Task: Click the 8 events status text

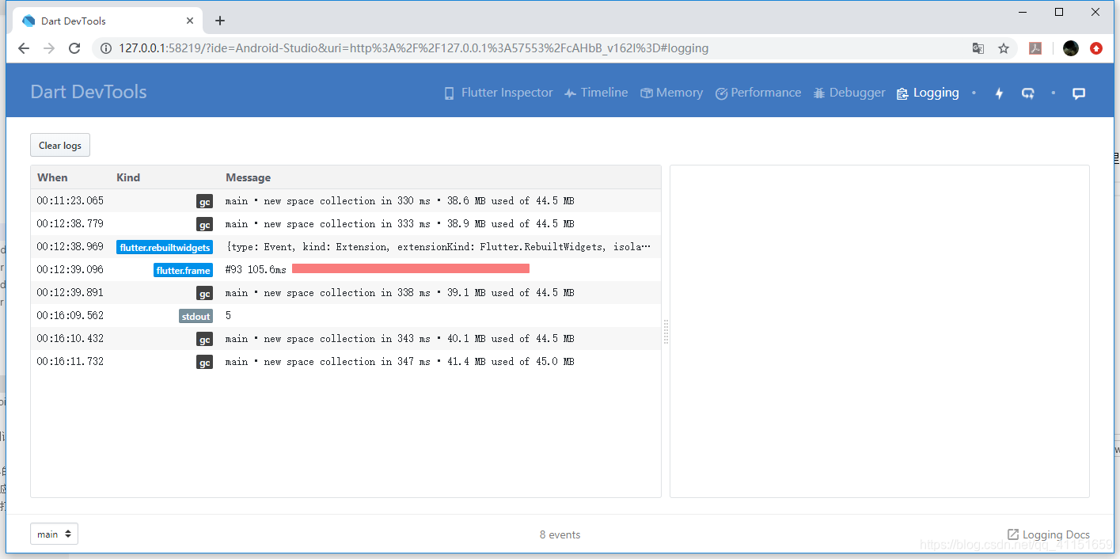Action: click(560, 534)
